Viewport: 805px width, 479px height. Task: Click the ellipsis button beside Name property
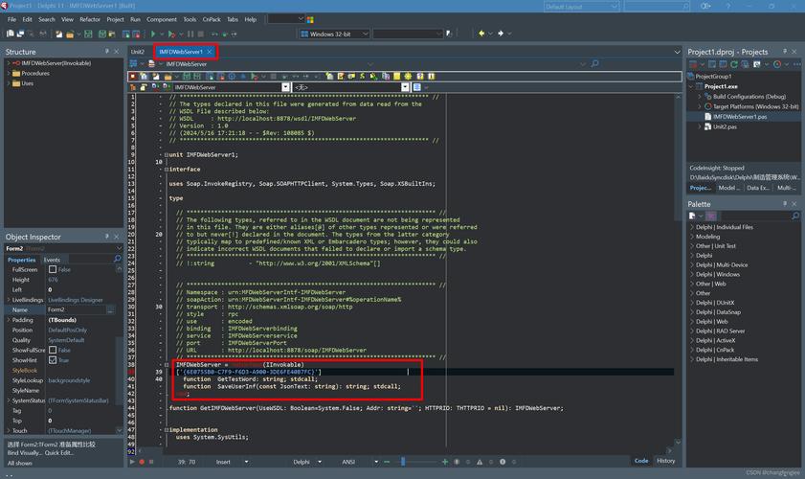click(110, 309)
